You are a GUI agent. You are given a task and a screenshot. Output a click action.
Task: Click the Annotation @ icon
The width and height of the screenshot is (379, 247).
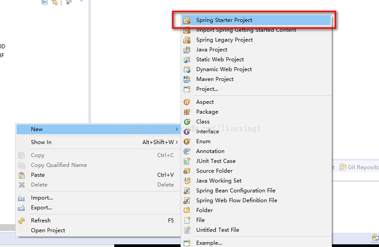pyautogui.click(x=187, y=151)
